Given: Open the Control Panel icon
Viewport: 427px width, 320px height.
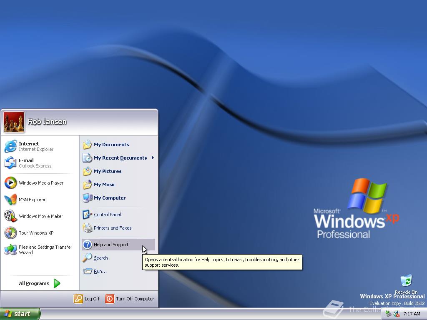Looking at the screenshot, I should coord(87,215).
